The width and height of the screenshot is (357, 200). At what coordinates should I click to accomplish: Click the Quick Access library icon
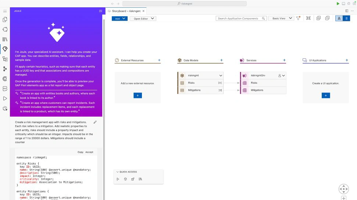coord(140,179)
